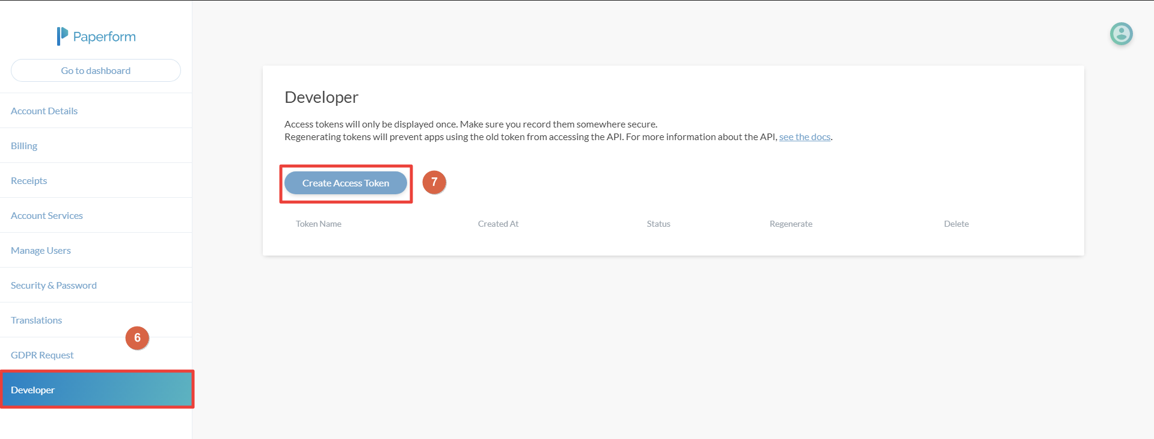Open Translations settings

(96, 320)
